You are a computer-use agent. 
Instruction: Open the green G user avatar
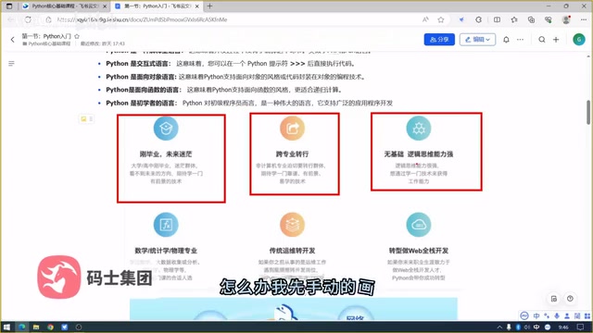[578, 39]
